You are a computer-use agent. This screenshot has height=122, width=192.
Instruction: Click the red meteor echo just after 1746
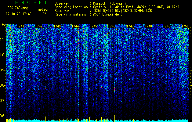tap(115, 89)
